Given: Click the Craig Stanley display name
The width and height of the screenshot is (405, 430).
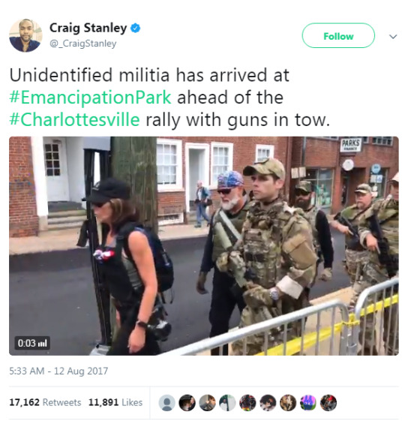Looking at the screenshot, I should (88, 28).
